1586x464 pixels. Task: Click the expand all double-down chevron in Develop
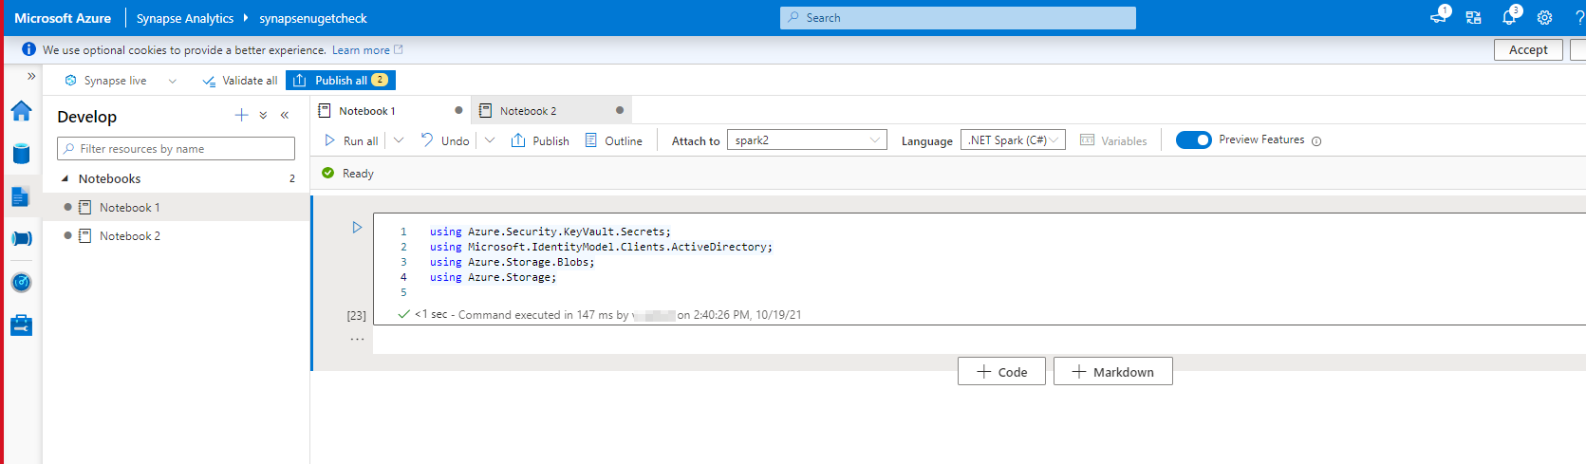click(263, 115)
